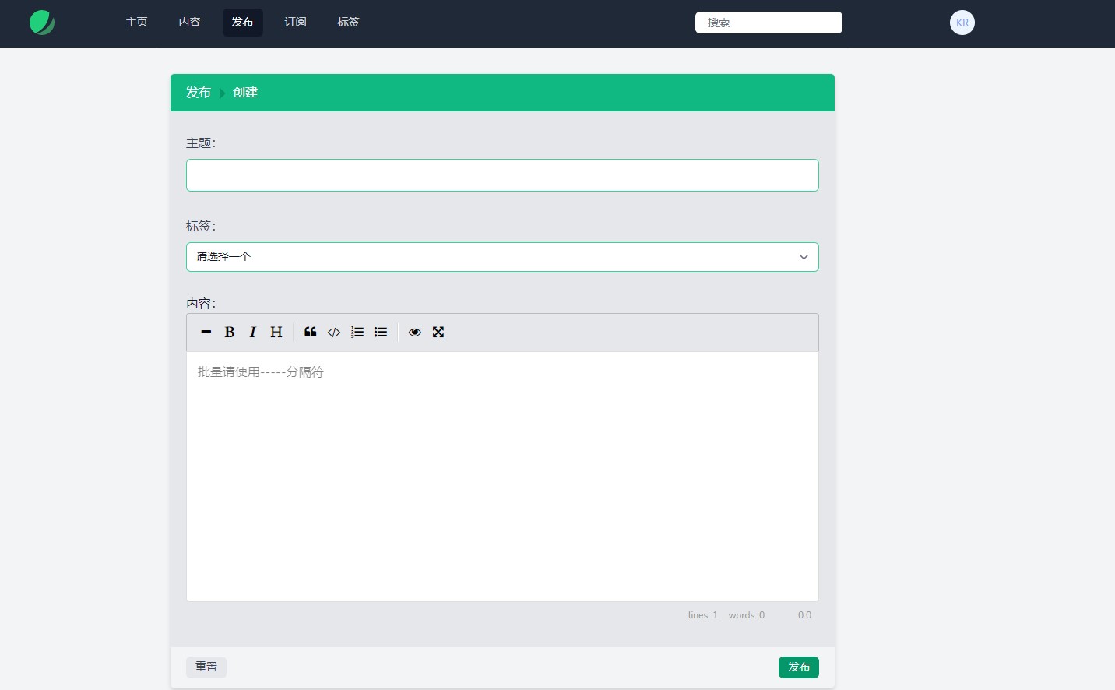Insert a blockquote with quote icon

click(311, 332)
